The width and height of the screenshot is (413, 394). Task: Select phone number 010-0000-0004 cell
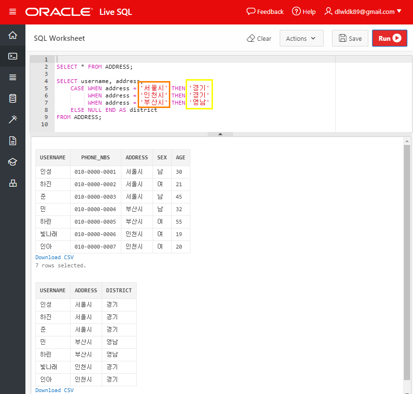click(x=95, y=209)
